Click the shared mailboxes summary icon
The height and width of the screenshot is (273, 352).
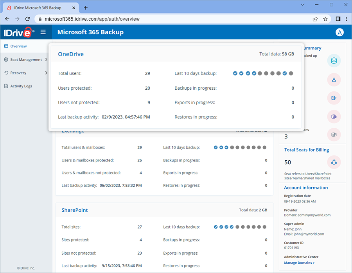click(334, 135)
